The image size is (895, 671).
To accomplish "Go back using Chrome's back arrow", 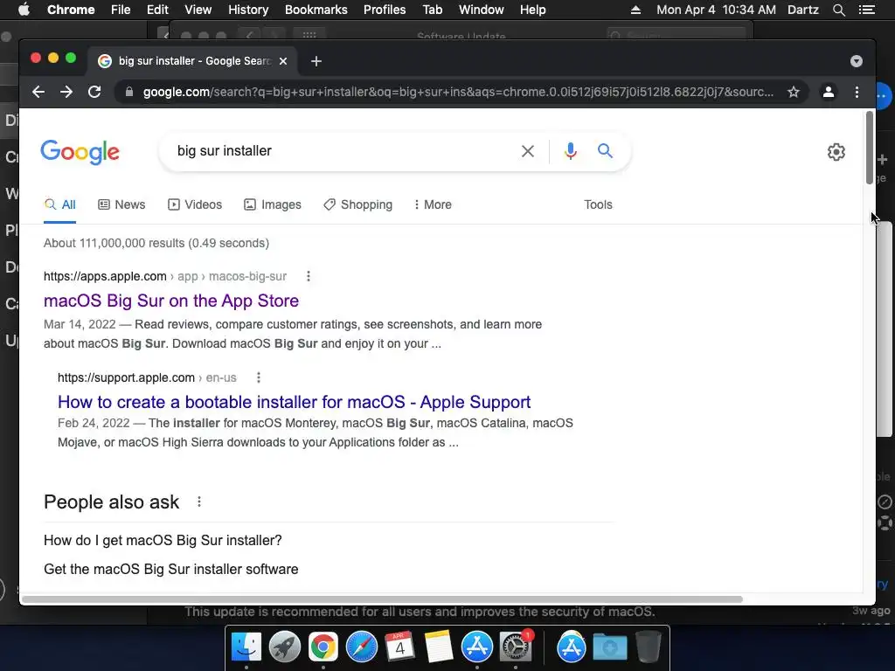I will click(38, 92).
